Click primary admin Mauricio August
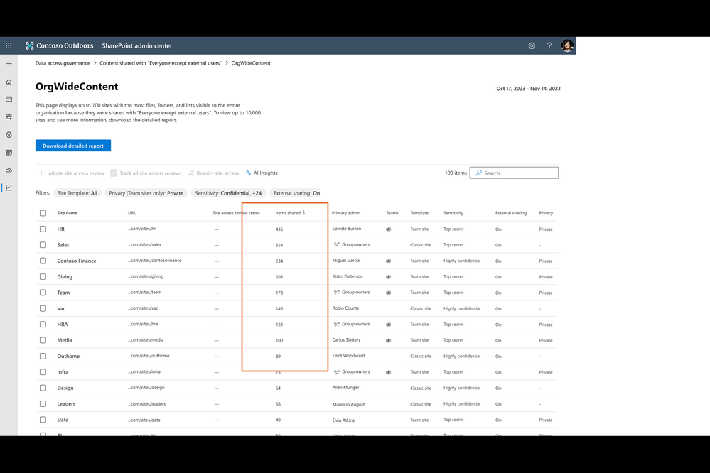 (x=348, y=405)
